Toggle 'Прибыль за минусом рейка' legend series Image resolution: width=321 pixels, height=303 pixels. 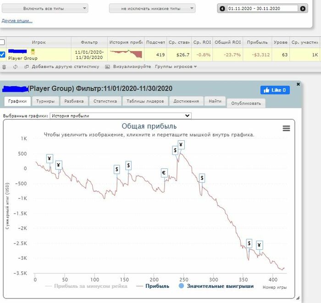coord(86,286)
